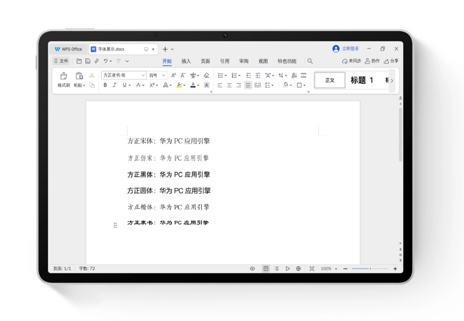Screen dimensions: 464x321
Task: Open the font name dropdown 方正隶书-简
Action: point(124,75)
